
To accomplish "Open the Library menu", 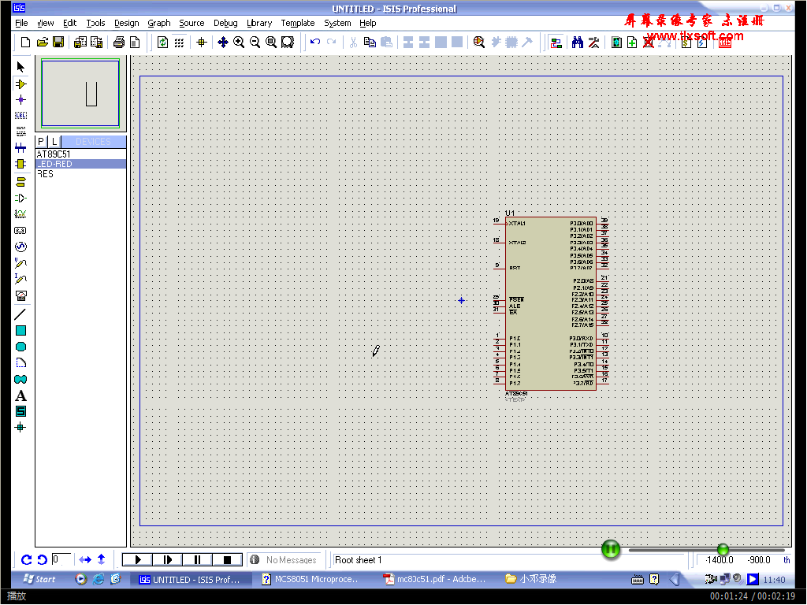I will [x=258, y=23].
